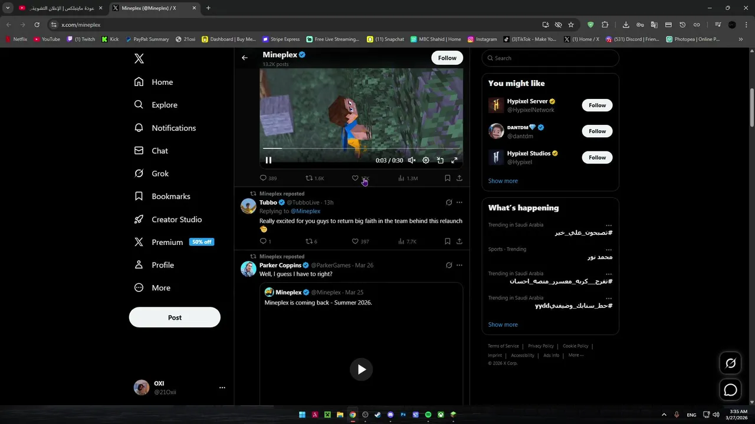This screenshot has height=424, width=755.
Task: Show hidden bookmarks chevron
Action: pos(741,39)
